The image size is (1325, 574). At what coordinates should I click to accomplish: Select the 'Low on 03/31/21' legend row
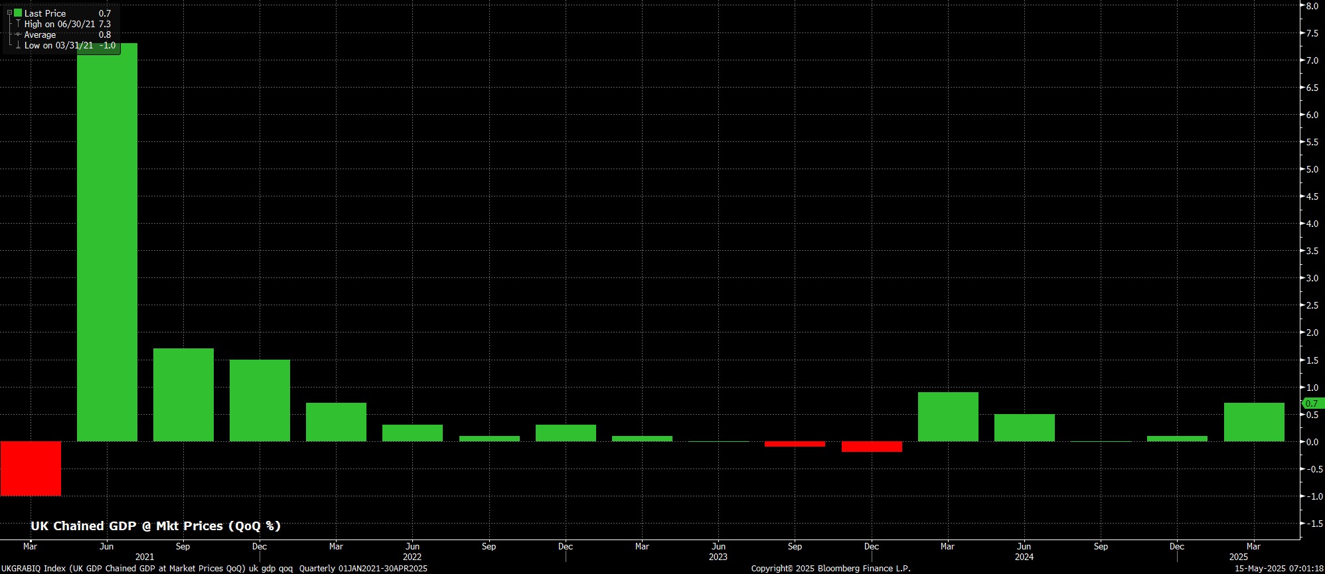click(x=70, y=46)
